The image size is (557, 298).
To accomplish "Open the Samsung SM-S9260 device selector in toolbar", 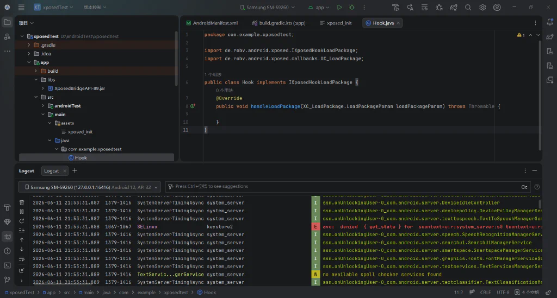I will point(267,7).
